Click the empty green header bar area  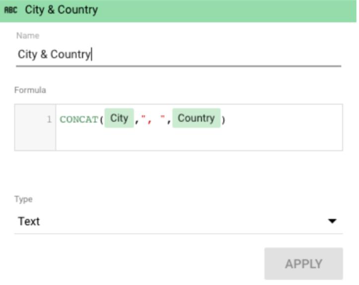click(223, 10)
